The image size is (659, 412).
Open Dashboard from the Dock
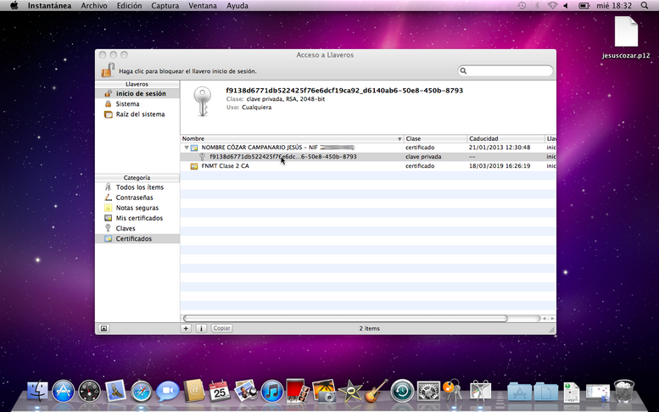pyautogui.click(x=90, y=391)
